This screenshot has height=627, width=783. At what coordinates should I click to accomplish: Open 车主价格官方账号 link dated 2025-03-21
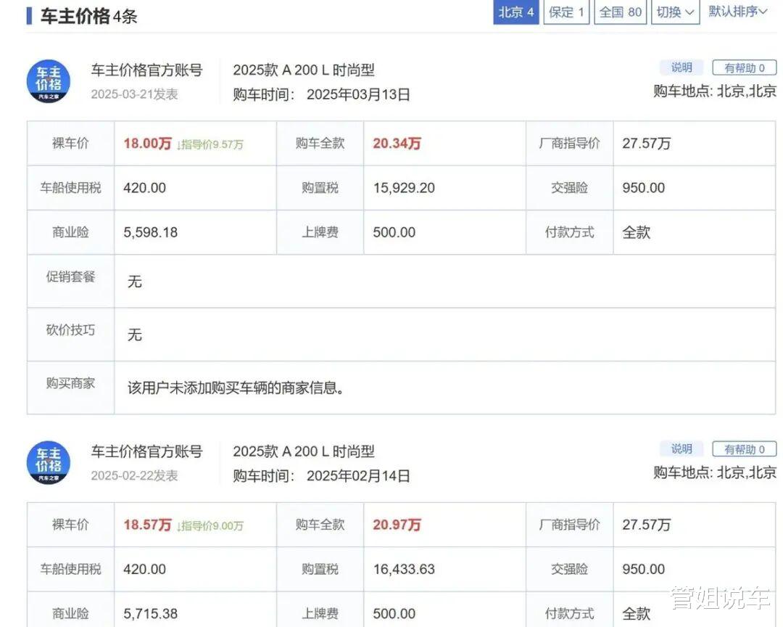click(146, 70)
